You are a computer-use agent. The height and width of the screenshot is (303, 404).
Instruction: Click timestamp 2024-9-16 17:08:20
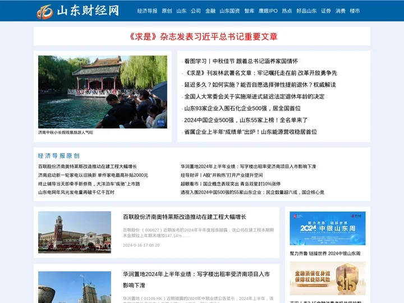[141, 245]
